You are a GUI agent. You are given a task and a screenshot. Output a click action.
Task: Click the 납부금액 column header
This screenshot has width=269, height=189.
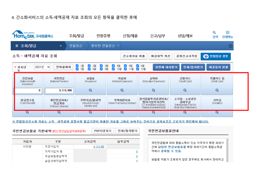[x=123, y=142]
